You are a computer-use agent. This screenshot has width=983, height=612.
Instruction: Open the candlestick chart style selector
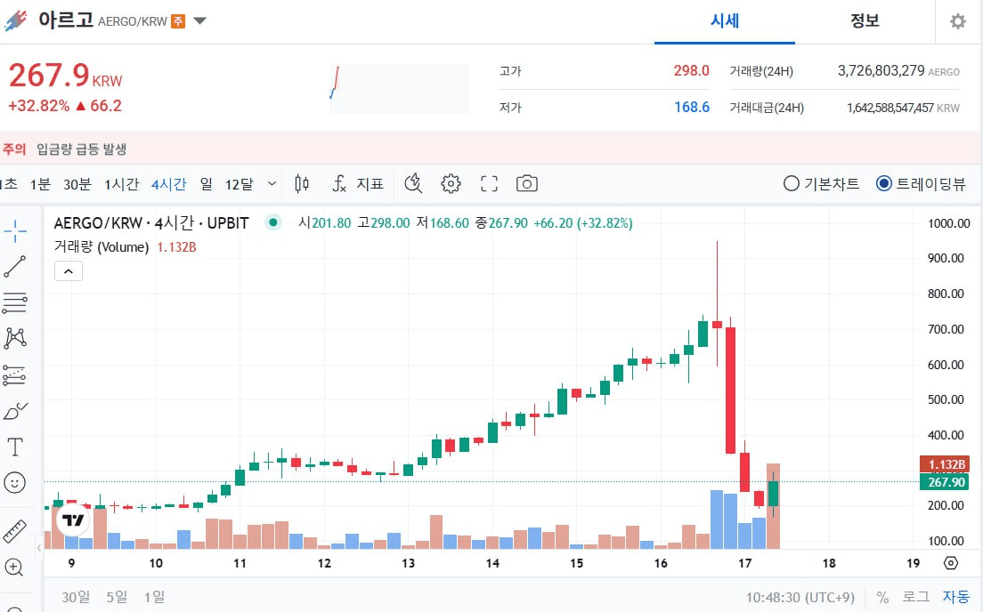[x=302, y=184]
